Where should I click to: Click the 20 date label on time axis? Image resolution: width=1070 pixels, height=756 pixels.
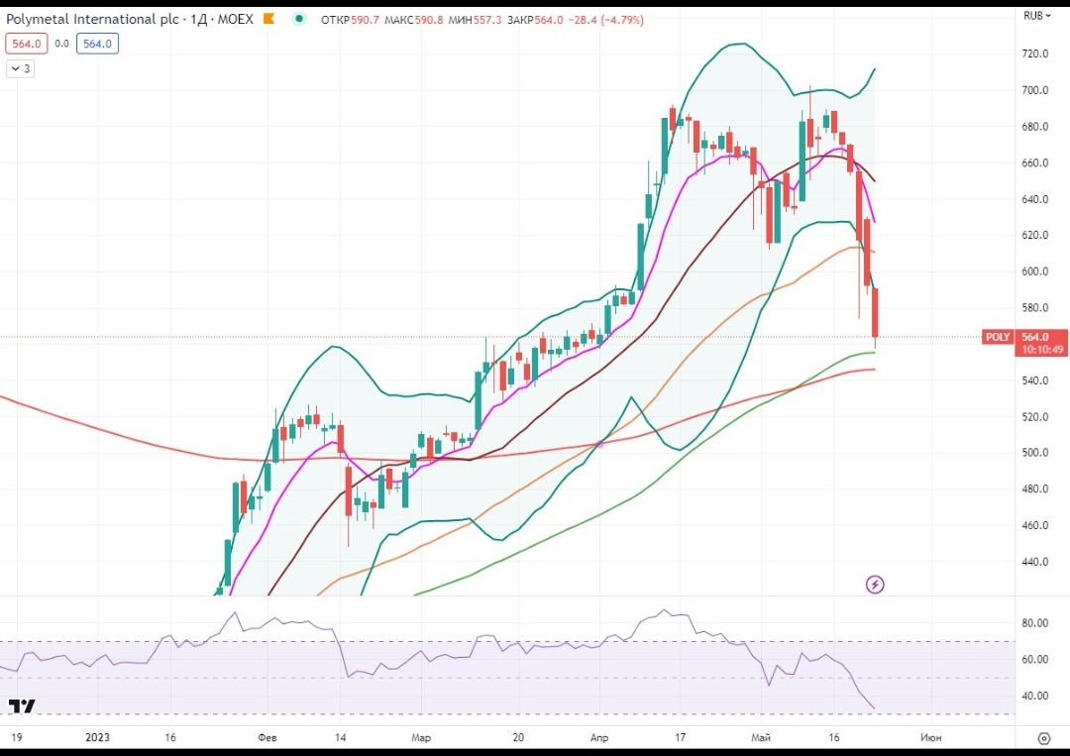518,737
